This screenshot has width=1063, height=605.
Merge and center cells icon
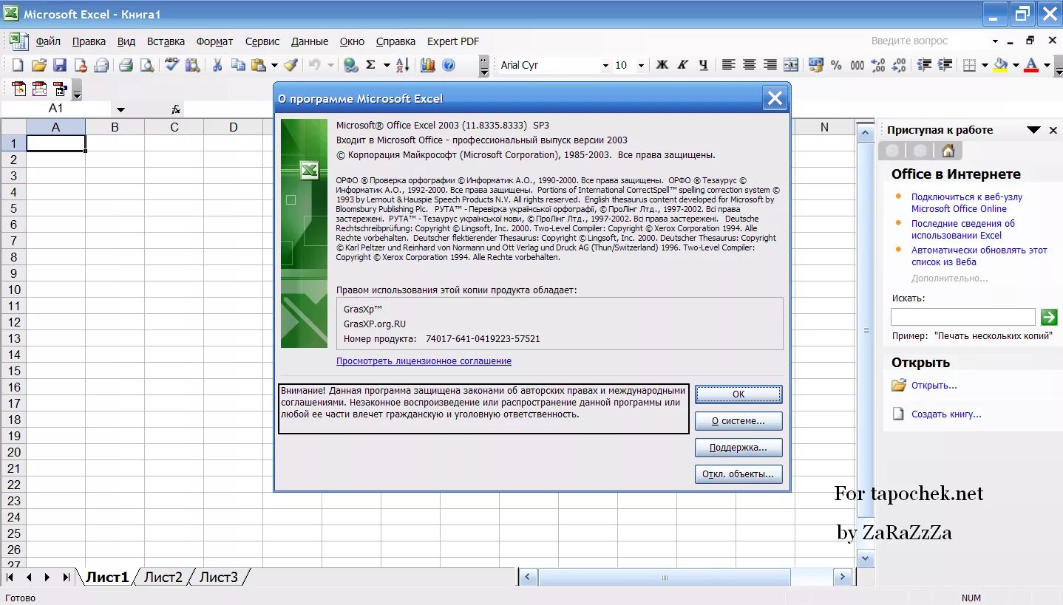click(x=791, y=65)
